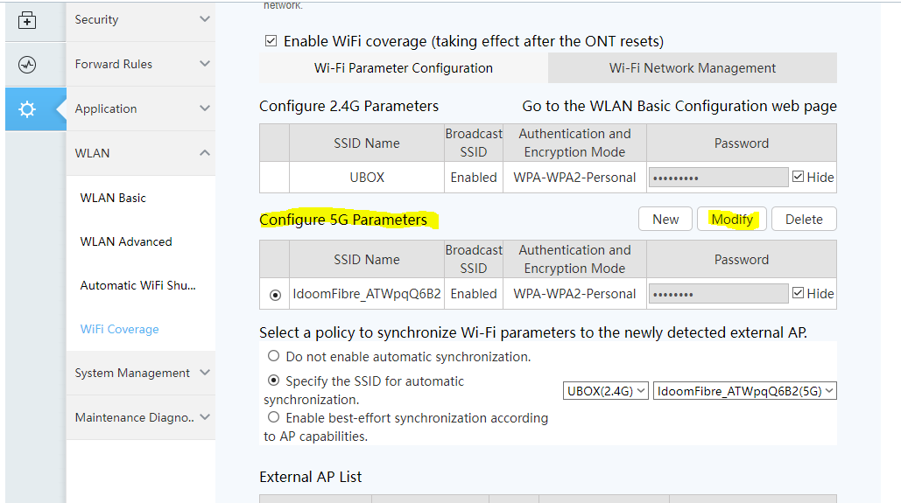Expand the Forward Rules section
This screenshot has height=503, width=901.
tap(140, 64)
